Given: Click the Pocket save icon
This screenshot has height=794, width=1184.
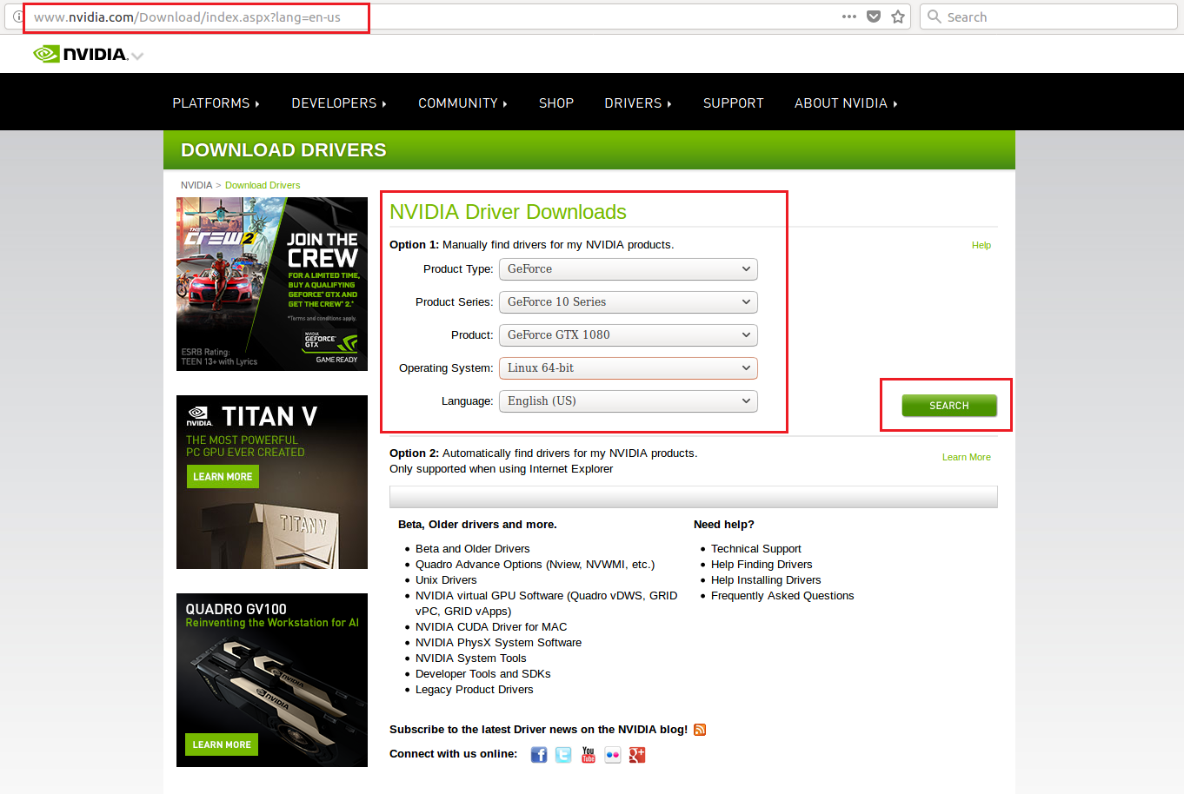Looking at the screenshot, I should pos(874,17).
